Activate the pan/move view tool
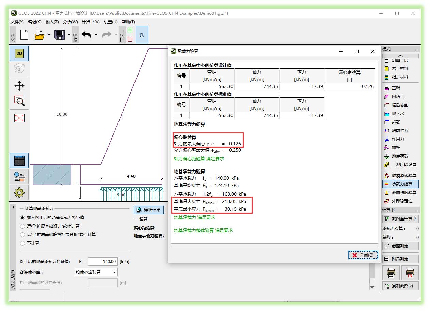The height and width of the screenshot is (311, 430). coord(19,85)
